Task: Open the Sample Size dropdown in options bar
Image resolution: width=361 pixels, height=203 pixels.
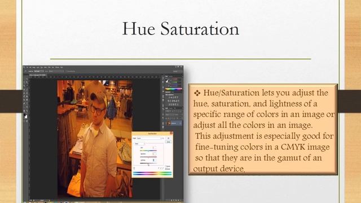Action: pos(39,72)
